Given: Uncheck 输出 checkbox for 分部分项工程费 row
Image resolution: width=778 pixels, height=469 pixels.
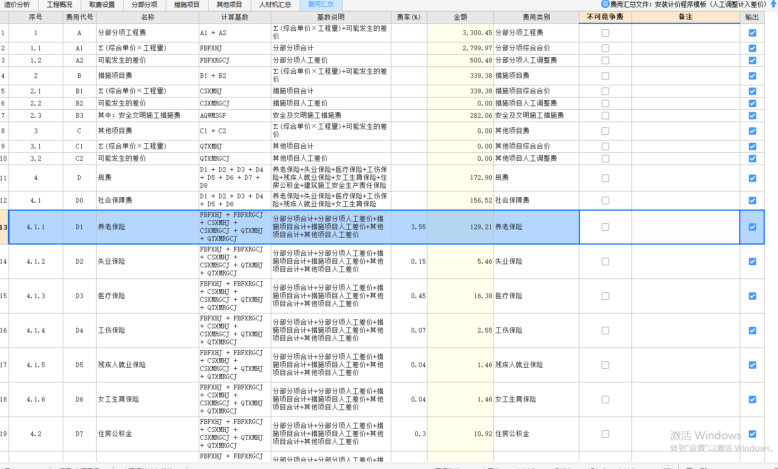Looking at the screenshot, I should tap(753, 33).
